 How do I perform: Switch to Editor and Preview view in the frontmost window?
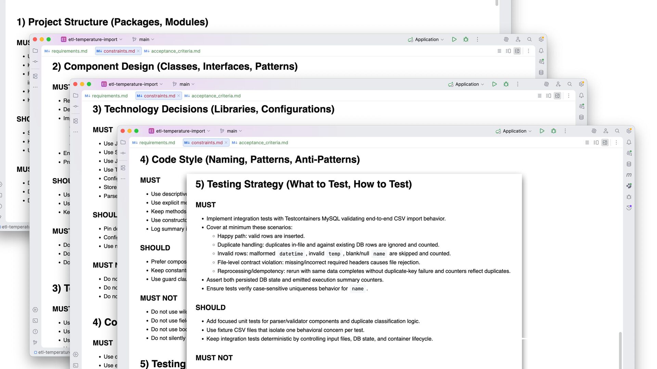pos(596,142)
